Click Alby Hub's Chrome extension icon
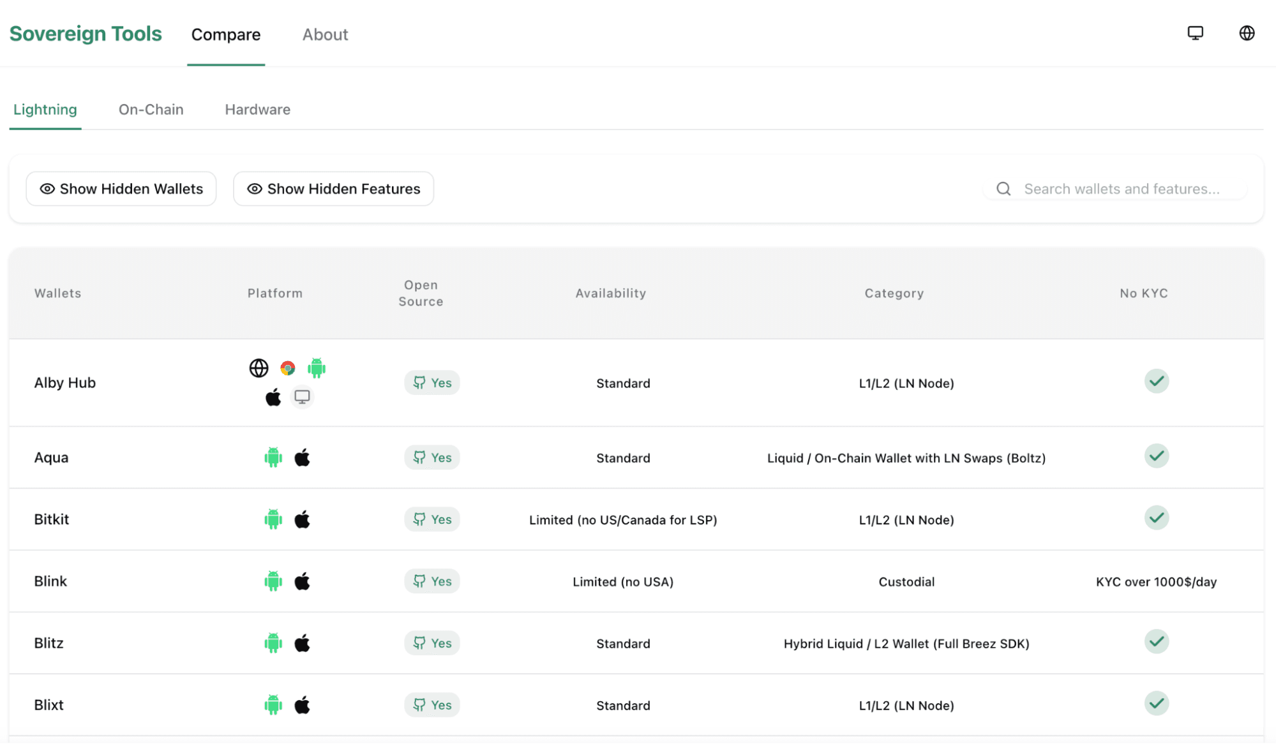 click(x=288, y=368)
